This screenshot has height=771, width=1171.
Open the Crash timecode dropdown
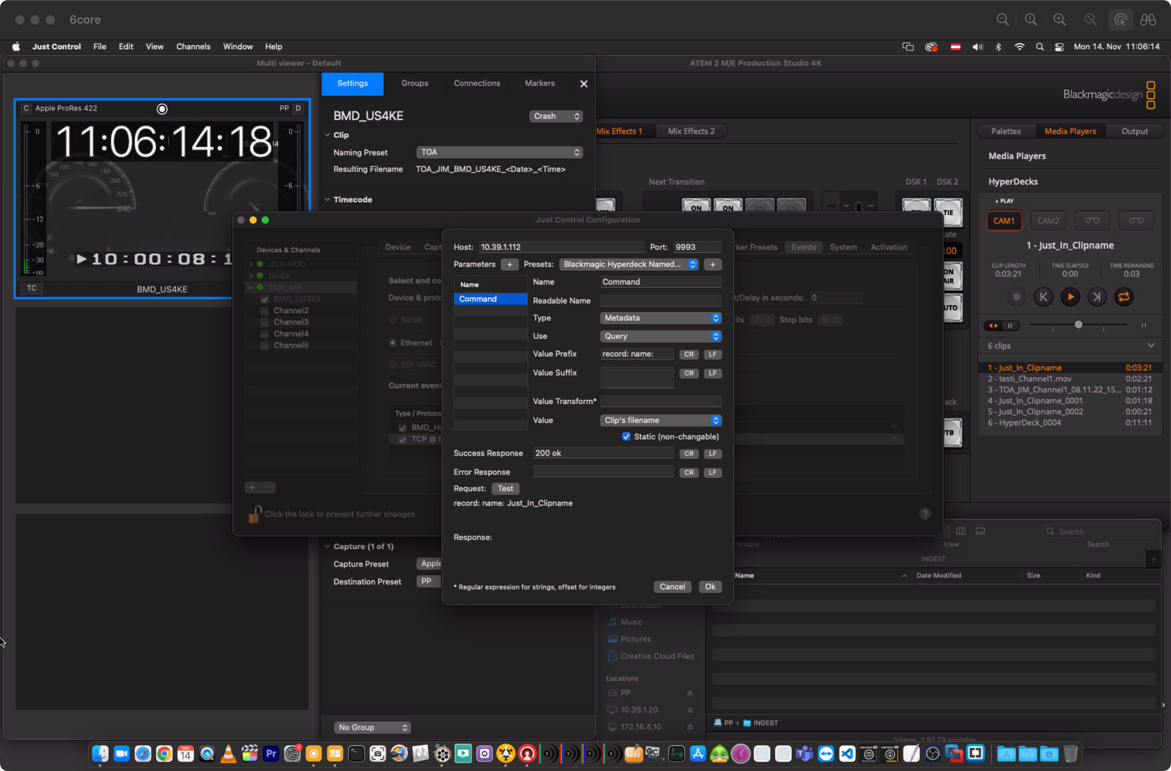pos(556,116)
